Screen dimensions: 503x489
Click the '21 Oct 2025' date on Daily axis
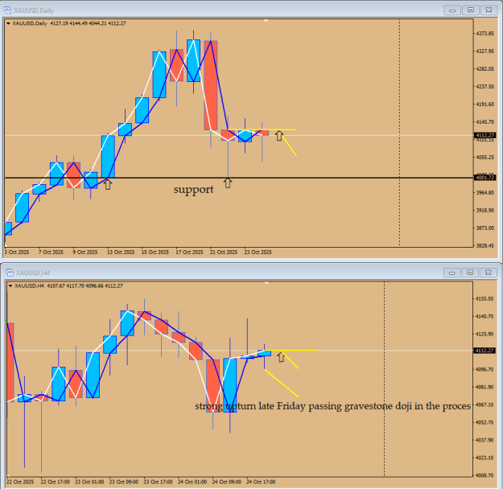pyautogui.click(x=224, y=253)
